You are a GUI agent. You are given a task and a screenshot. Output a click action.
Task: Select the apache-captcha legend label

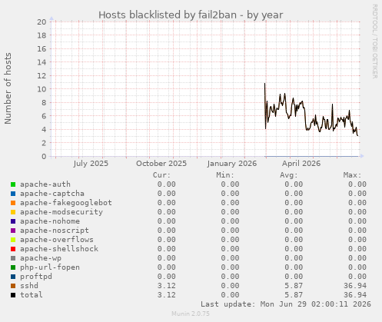tap(52, 194)
